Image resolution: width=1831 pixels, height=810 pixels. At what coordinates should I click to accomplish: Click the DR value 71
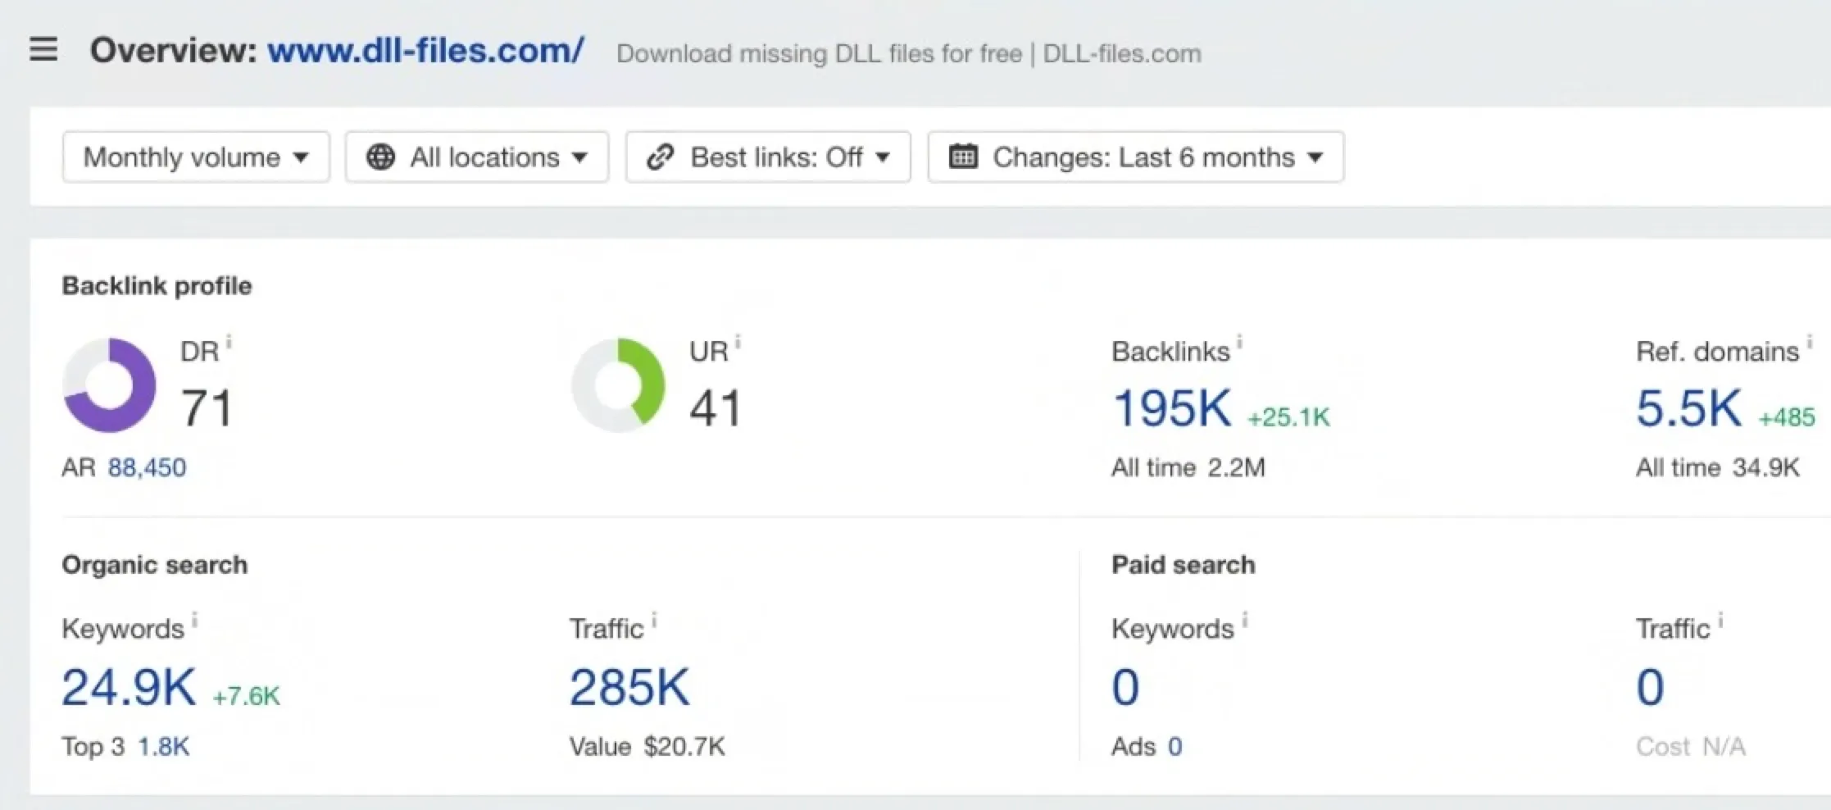(x=207, y=408)
